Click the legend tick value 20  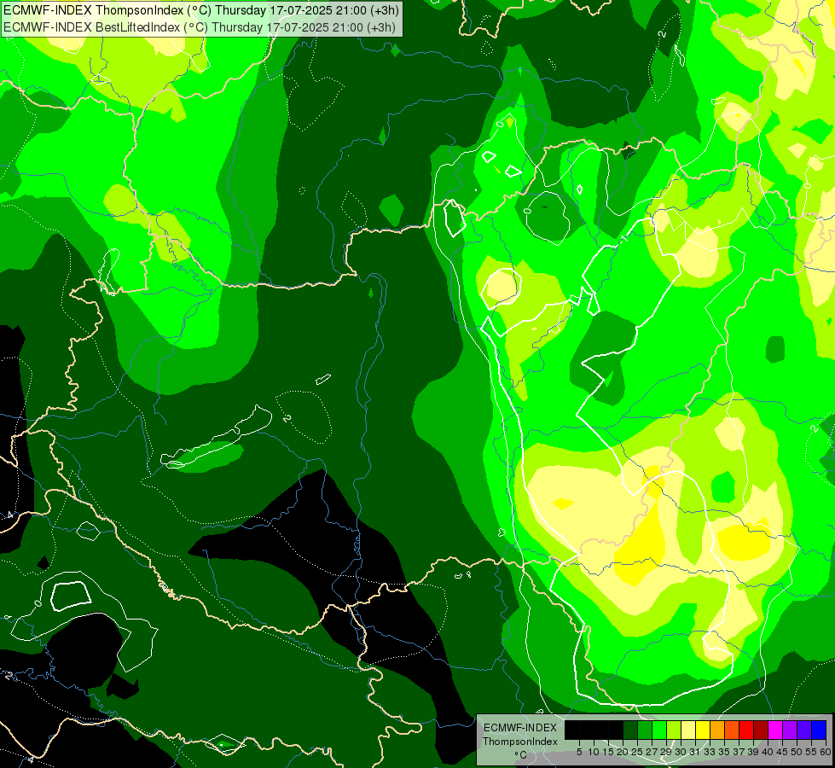623,752
